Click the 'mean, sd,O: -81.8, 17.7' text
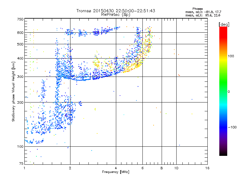244x183 pixels. [203, 12]
